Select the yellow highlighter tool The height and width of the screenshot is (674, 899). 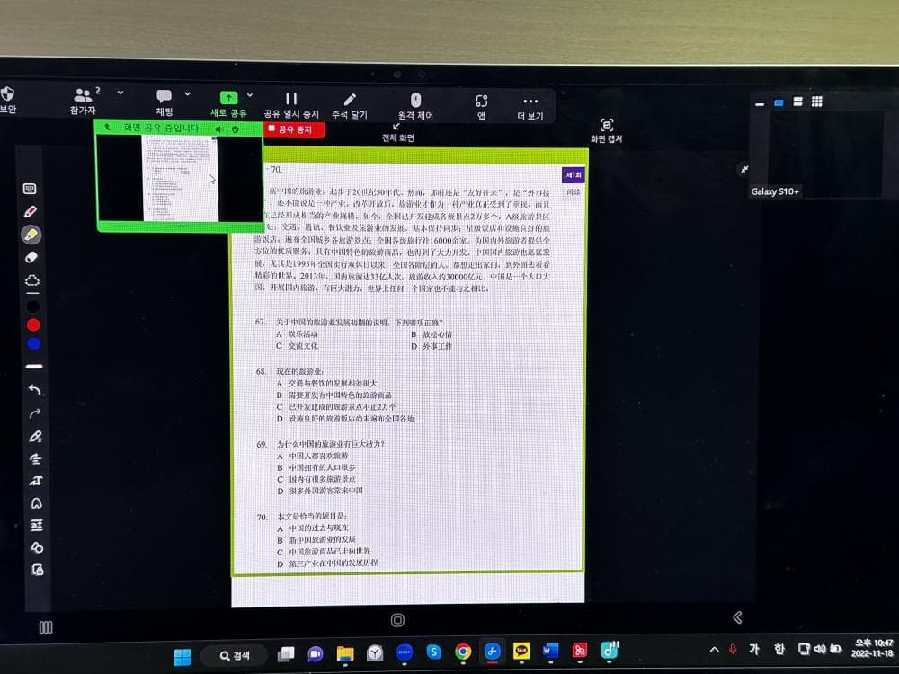31,235
